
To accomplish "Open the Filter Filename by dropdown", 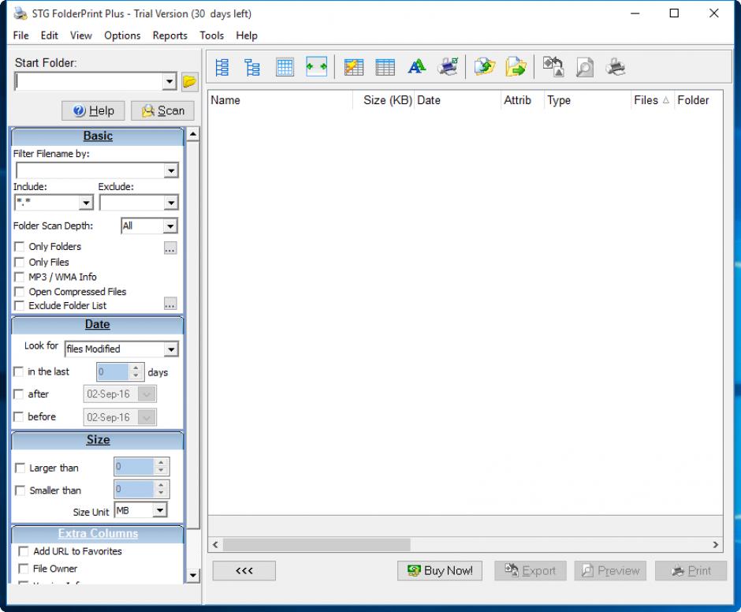I will (170, 170).
